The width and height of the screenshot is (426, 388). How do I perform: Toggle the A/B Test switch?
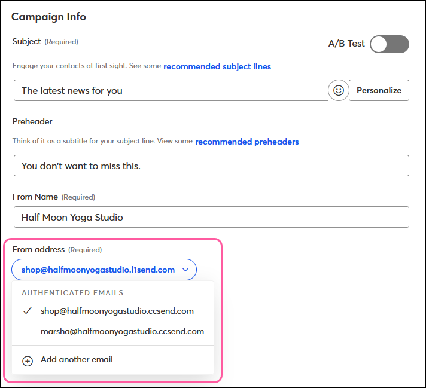pos(390,44)
